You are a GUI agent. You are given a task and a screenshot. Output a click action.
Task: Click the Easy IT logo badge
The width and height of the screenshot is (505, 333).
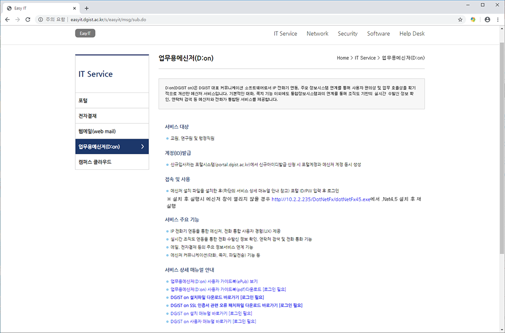pyautogui.click(x=84, y=33)
